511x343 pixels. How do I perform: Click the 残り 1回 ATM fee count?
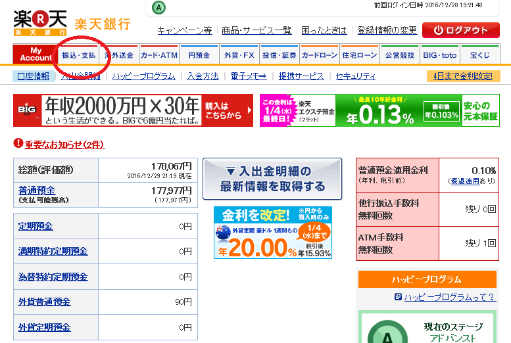click(481, 243)
